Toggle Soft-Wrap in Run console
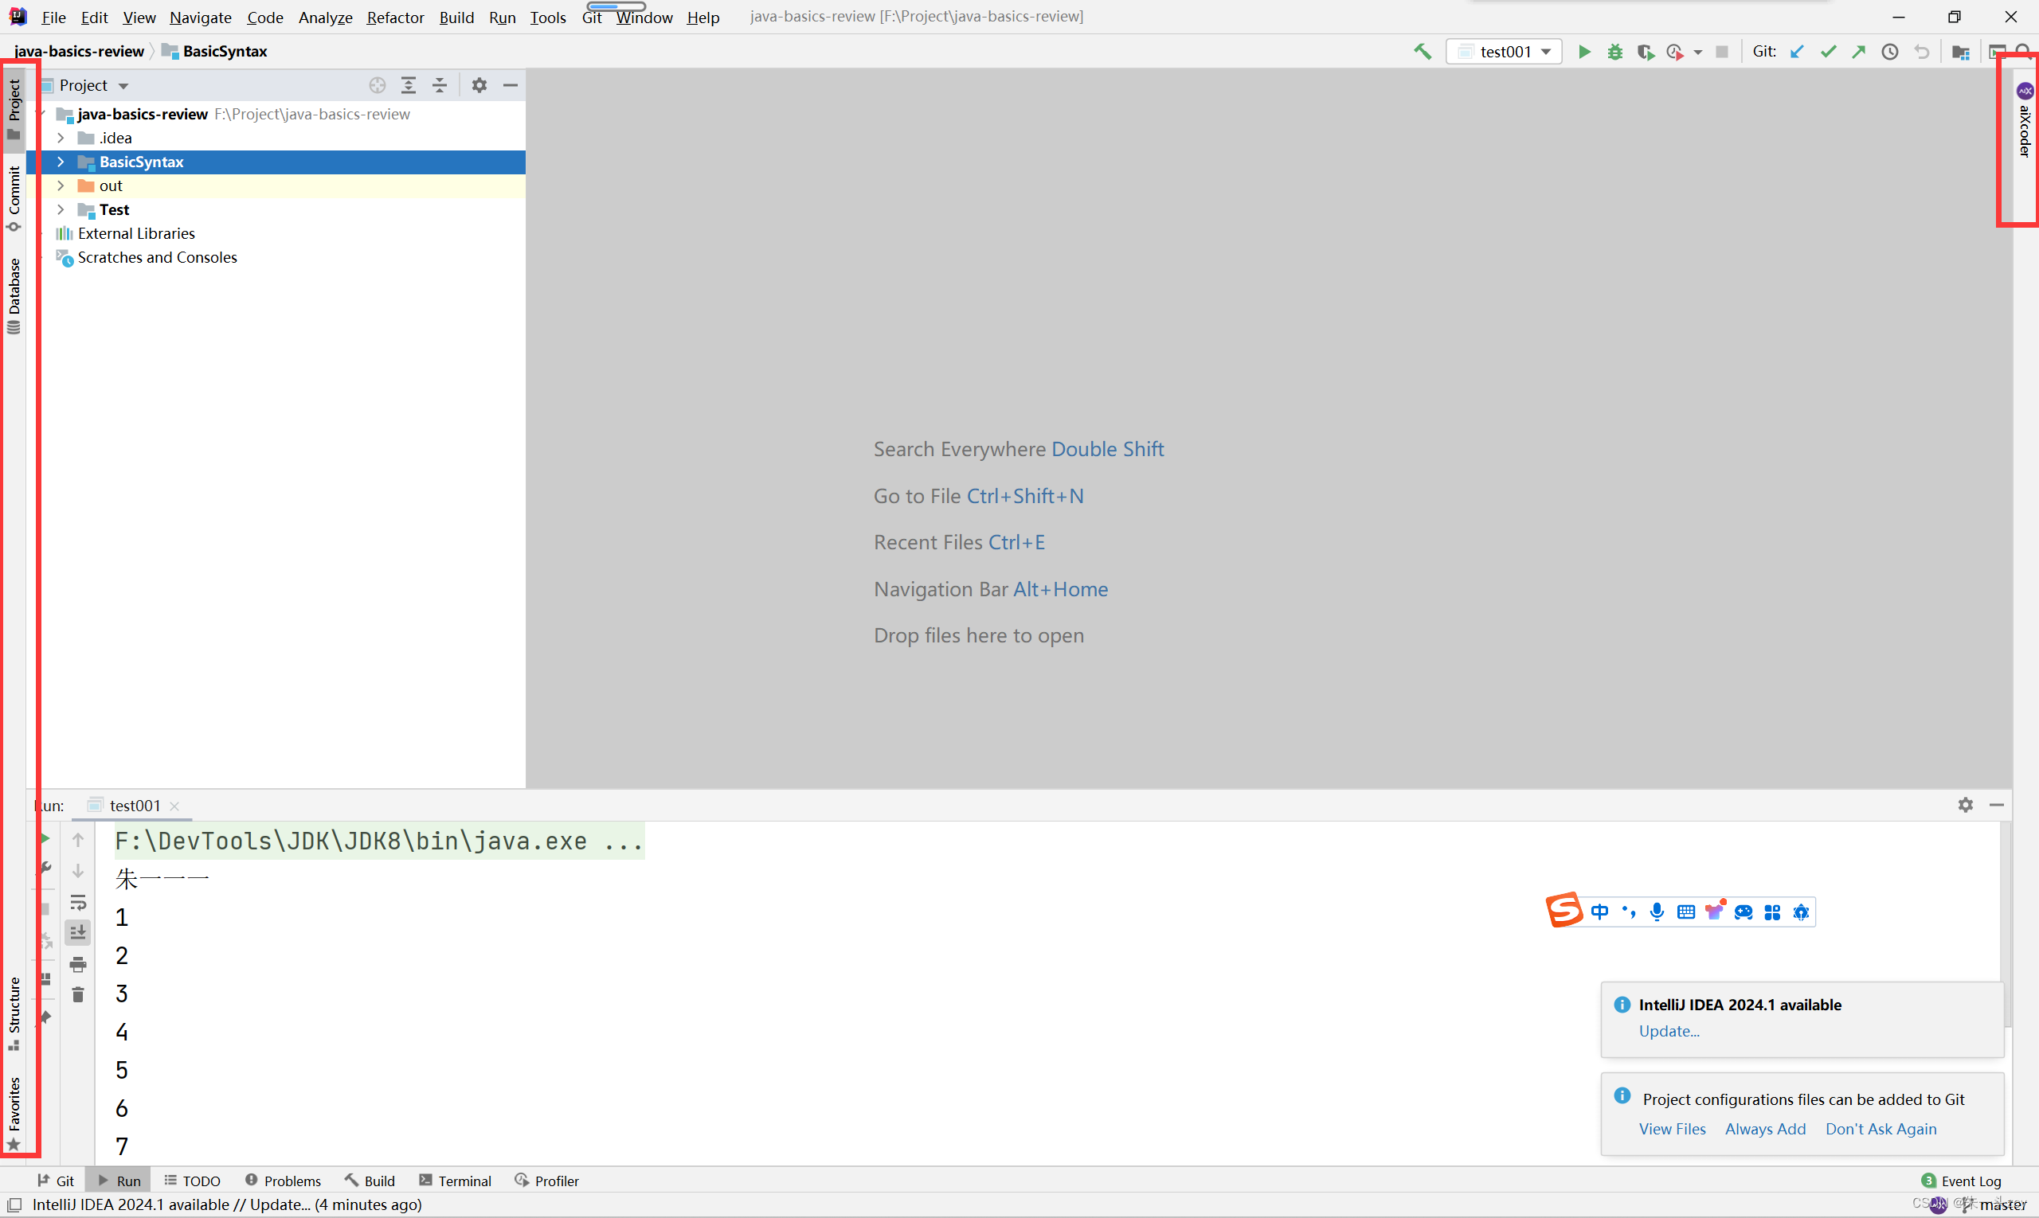Viewport: 2039px width, 1218px height. tap(78, 902)
